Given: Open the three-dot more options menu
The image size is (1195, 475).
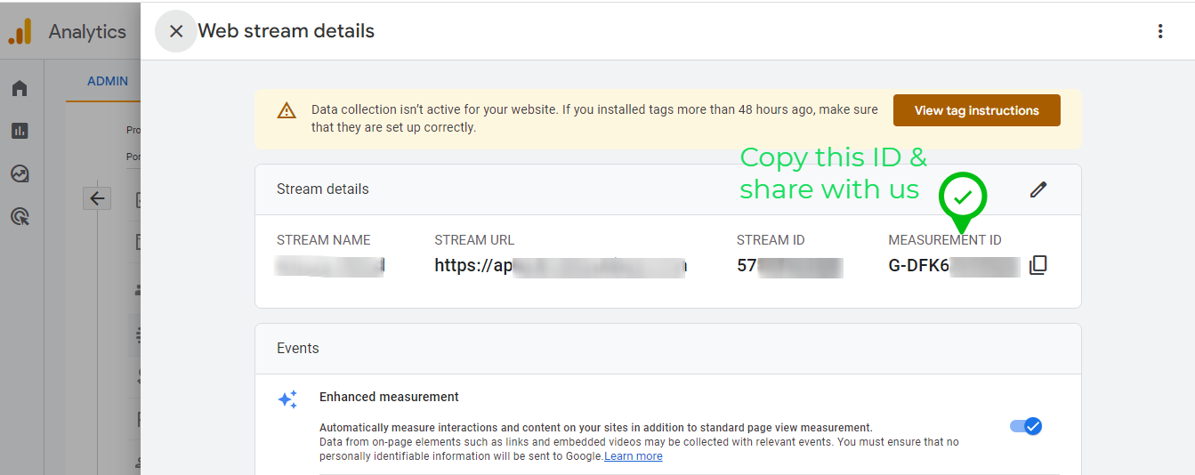Looking at the screenshot, I should pyautogui.click(x=1159, y=31).
